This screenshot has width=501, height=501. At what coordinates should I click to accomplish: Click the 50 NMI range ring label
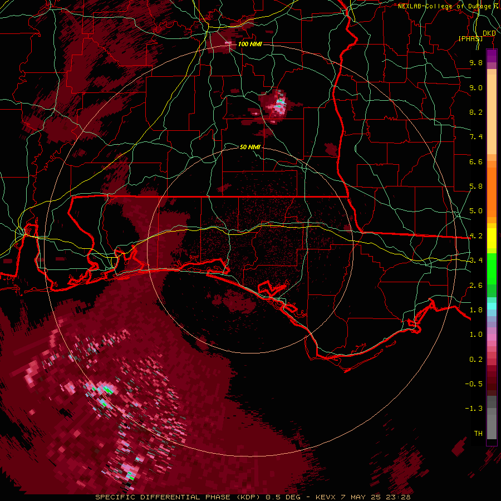pos(250,147)
